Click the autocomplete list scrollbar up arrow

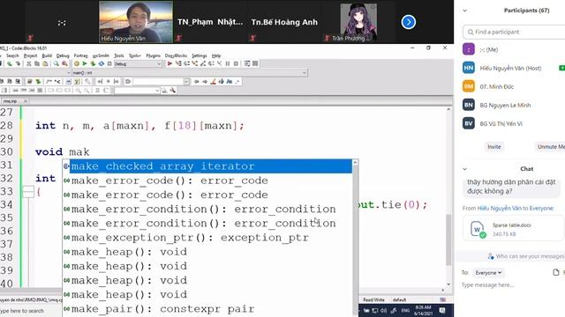[355, 163]
